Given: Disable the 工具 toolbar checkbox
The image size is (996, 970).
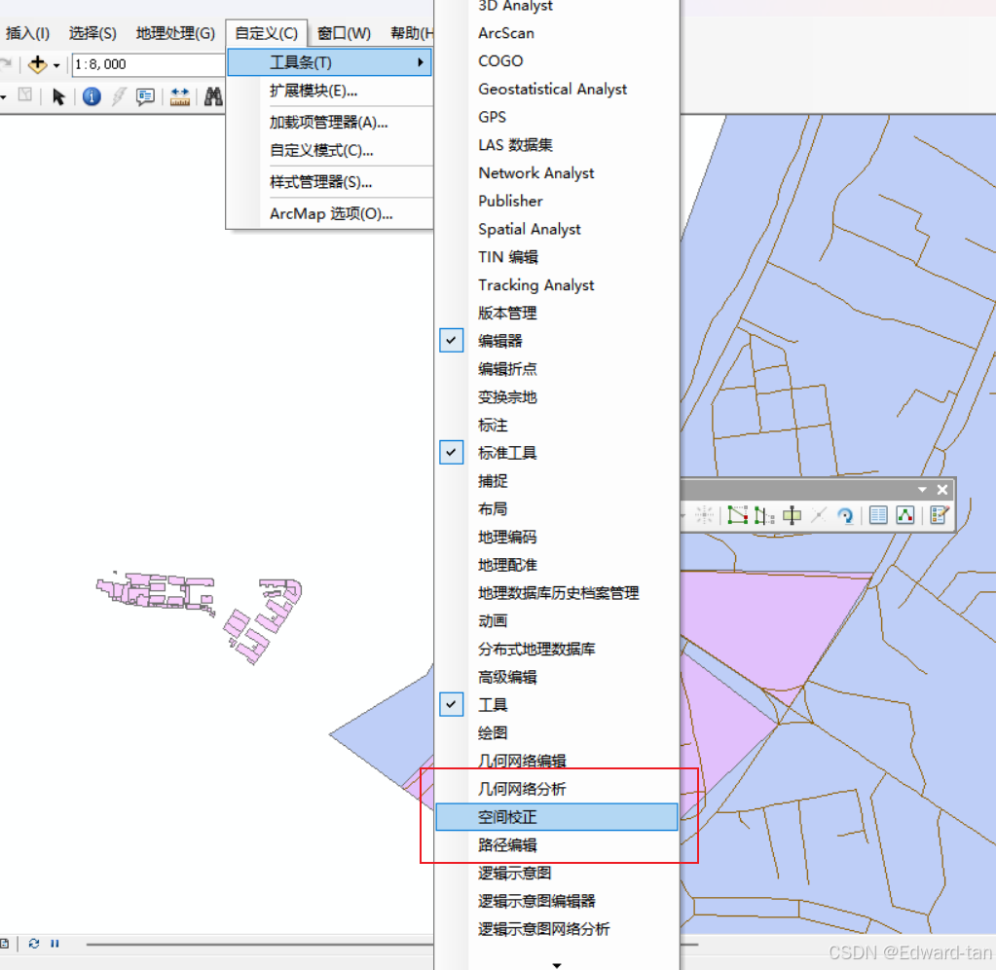Looking at the screenshot, I should click(x=451, y=703).
